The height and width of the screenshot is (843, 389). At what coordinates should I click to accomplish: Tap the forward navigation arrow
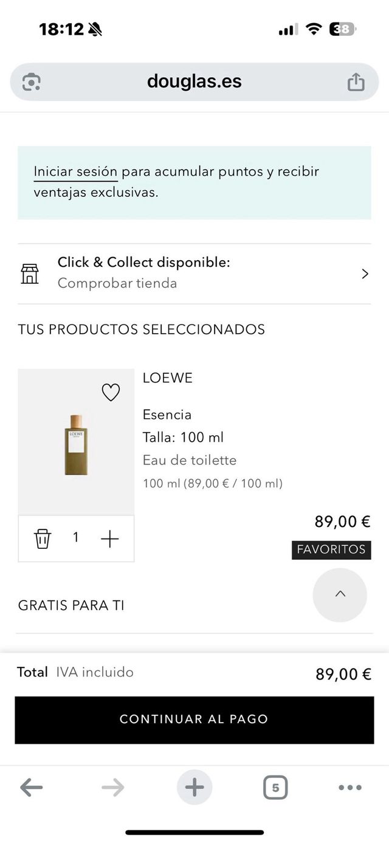pos(113,787)
